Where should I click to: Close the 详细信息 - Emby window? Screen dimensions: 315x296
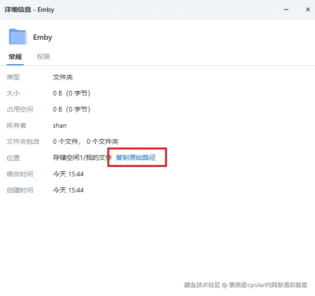pos(307,9)
